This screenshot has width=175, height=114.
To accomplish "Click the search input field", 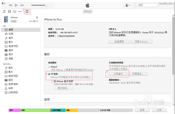I will point(146,5).
